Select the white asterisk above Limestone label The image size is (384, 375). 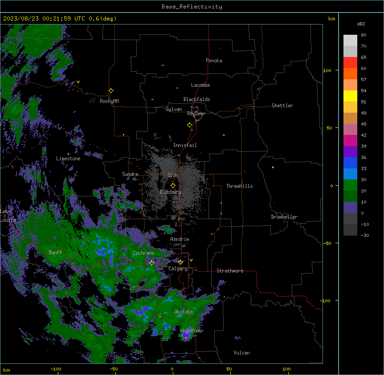68,154
